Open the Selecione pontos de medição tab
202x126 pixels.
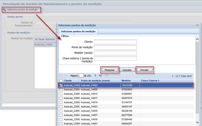78,31
